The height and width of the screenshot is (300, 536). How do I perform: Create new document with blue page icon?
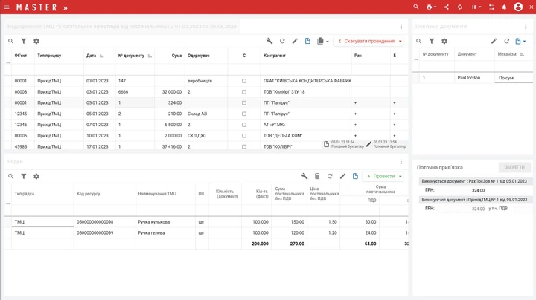tap(307, 41)
